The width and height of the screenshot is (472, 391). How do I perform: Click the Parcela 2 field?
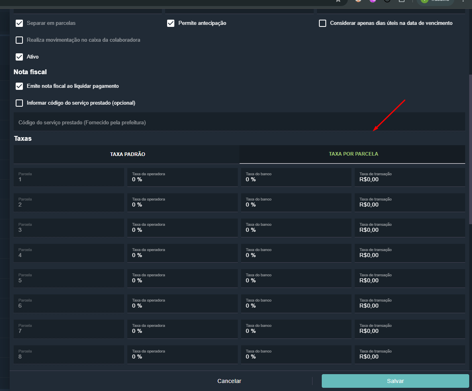69,203
